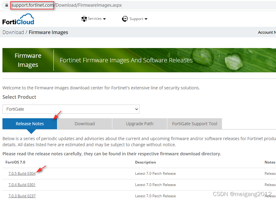The height and width of the screenshot is (200, 276).
Task: Click the Services hexagon icon
Action: click(84, 19)
